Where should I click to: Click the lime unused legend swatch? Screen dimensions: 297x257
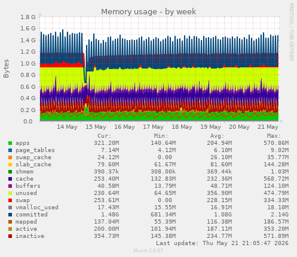tap(10, 193)
